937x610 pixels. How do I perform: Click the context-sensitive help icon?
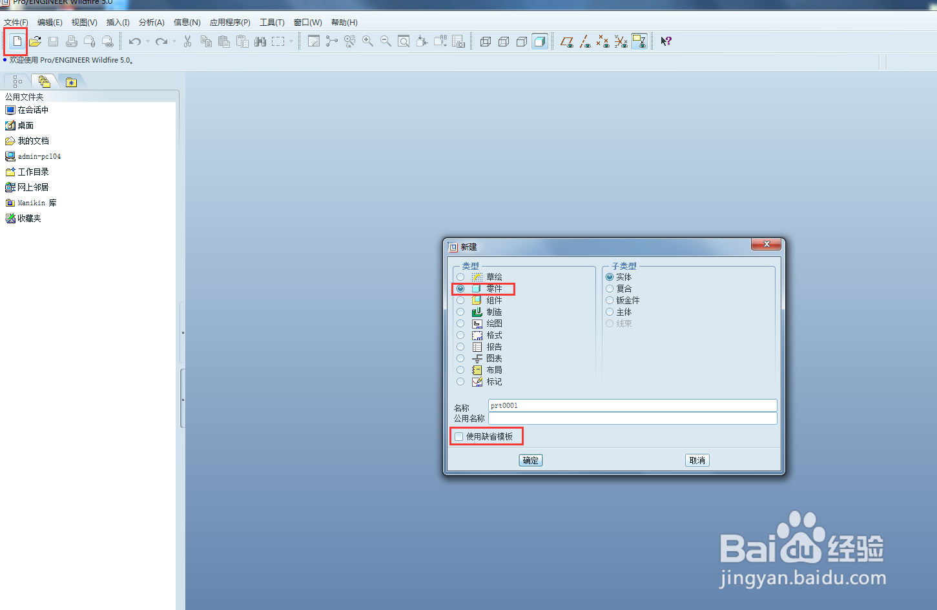coord(666,41)
